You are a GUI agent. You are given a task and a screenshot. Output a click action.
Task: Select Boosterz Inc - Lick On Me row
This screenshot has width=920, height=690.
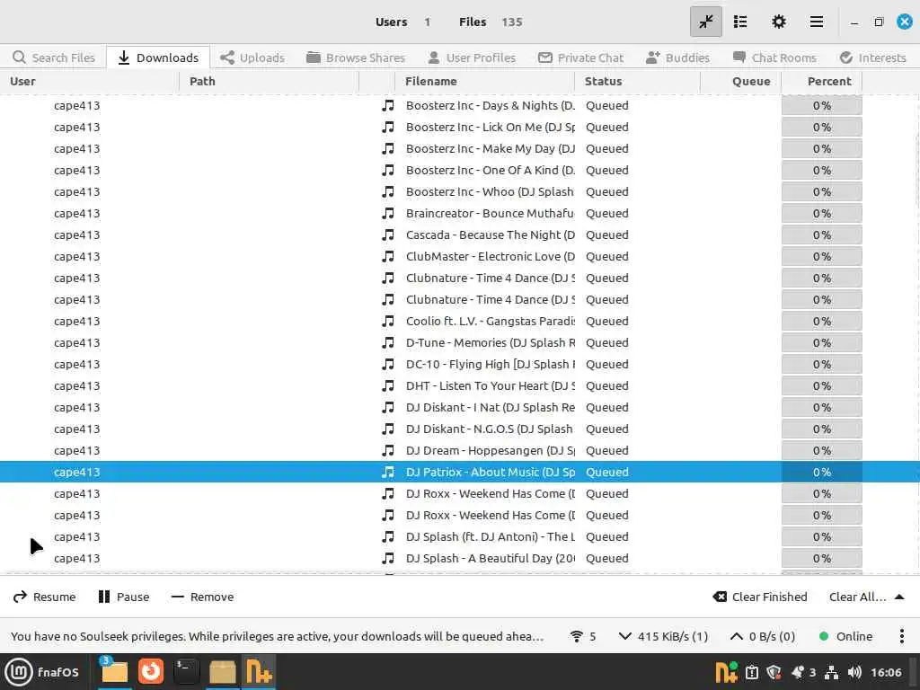tap(460, 128)
